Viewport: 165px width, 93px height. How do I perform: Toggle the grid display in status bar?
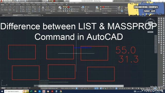[77, 88]
